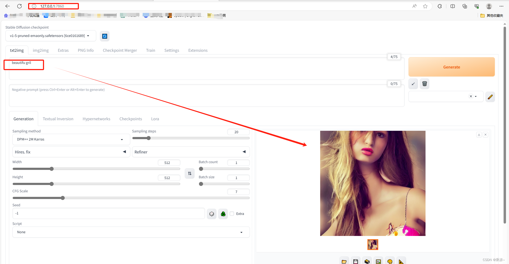509x264 pixels.
Task: Select the generated image thumbnail
Action: pos(373,245)
